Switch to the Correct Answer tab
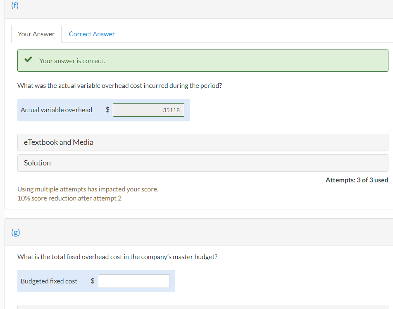This screenshot has width=393, height=309. (x=92, y=34)
